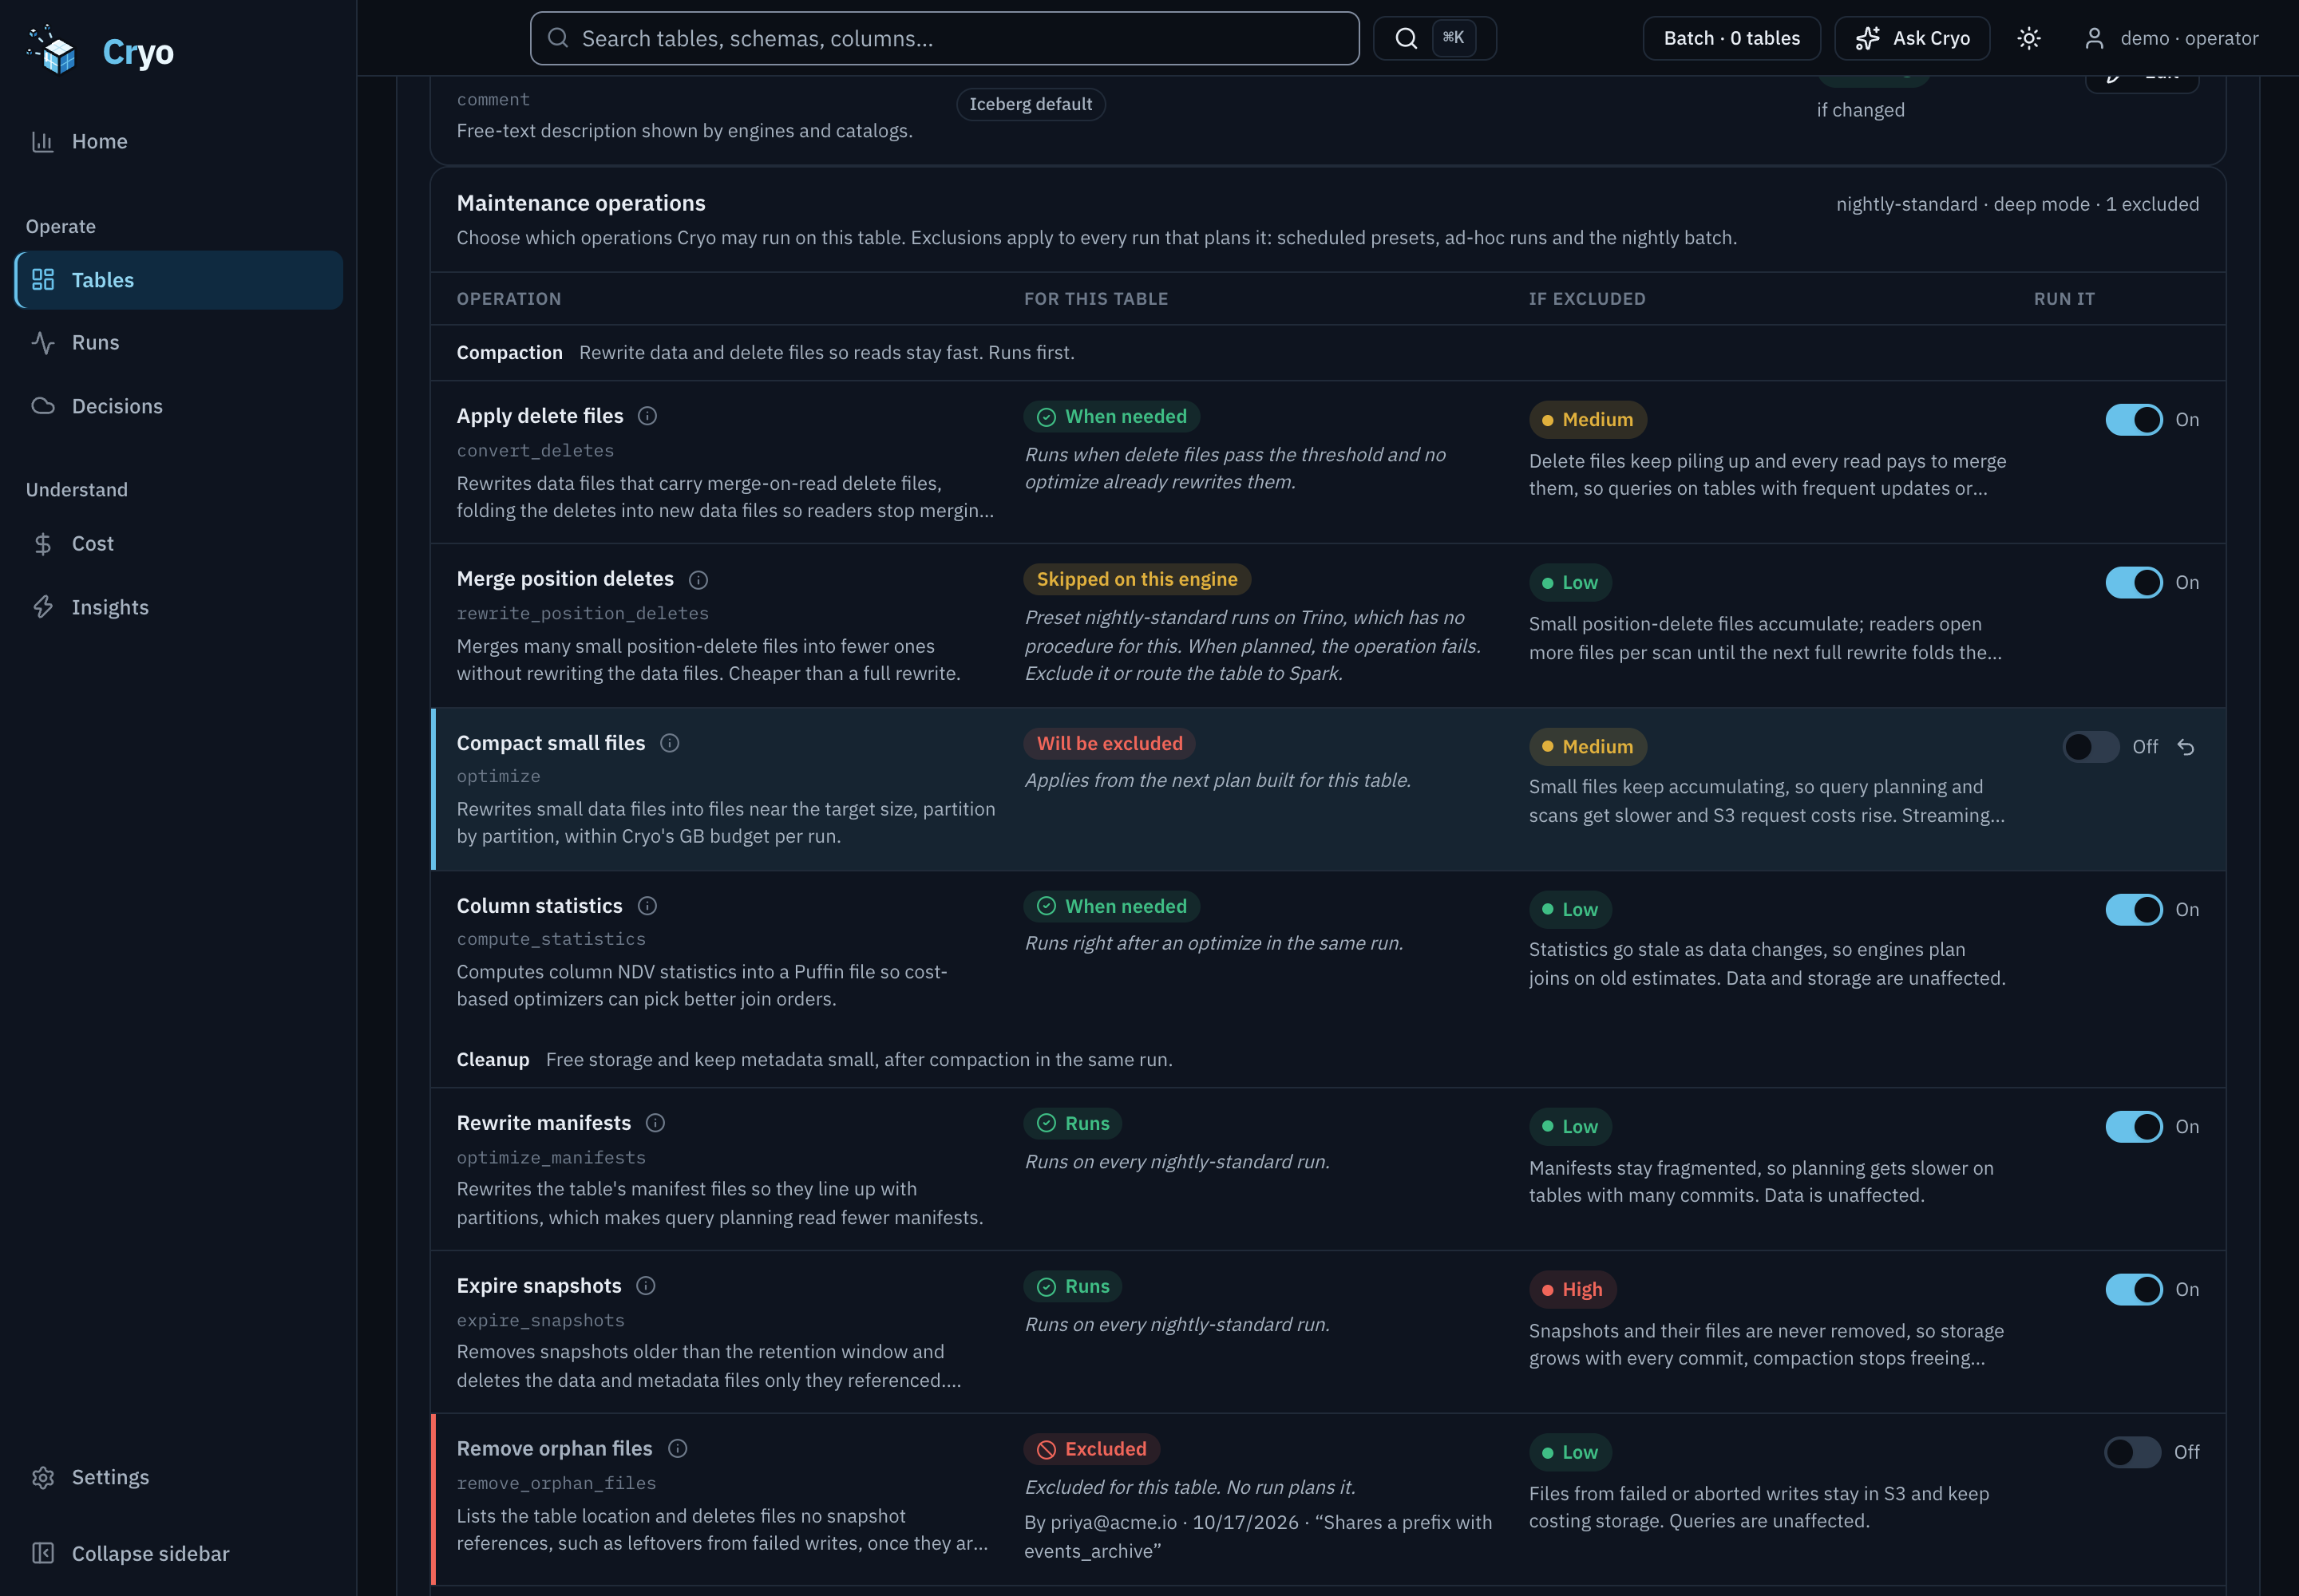Toggle the sun theme icon
The height and width of the screenshot is (1596, 2299).
coord(2029,38)
